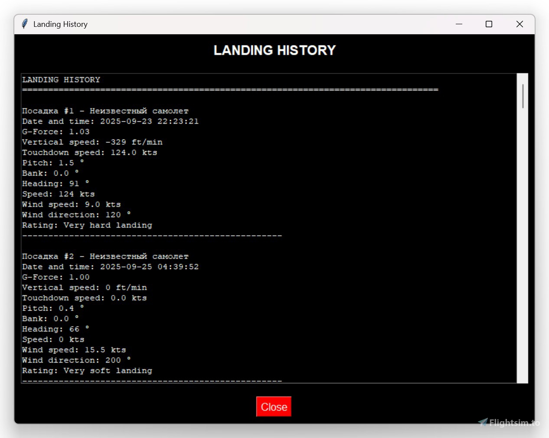Screen dimensions: 549x438
Task: Click the "Посадка #1" entry header line
Action: coord(105,111)
